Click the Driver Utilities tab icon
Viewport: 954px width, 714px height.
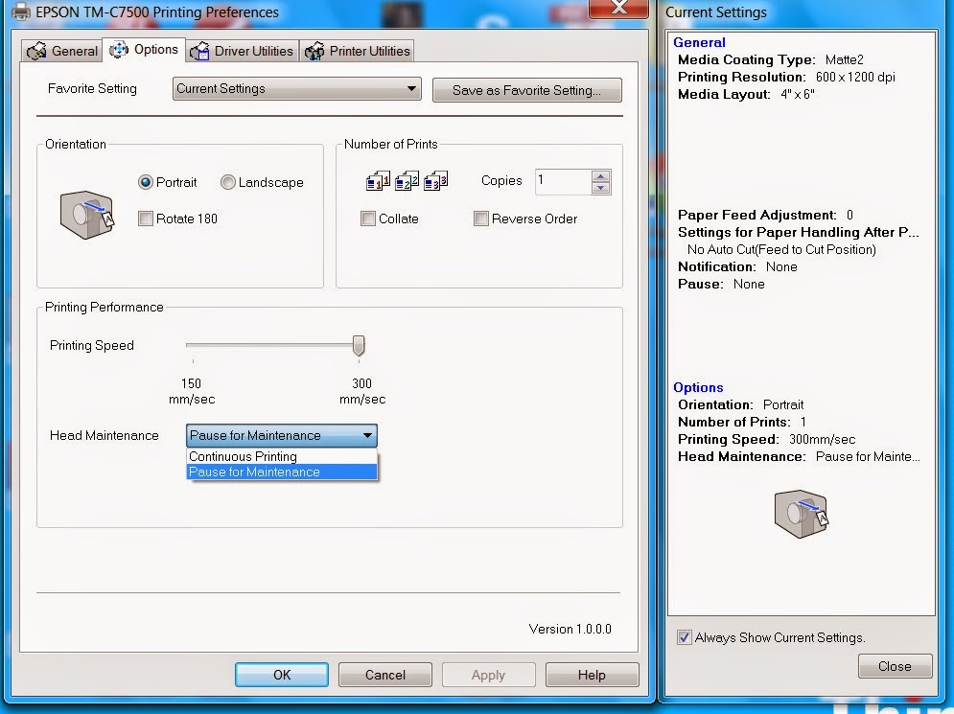click(x=199, y=51)
